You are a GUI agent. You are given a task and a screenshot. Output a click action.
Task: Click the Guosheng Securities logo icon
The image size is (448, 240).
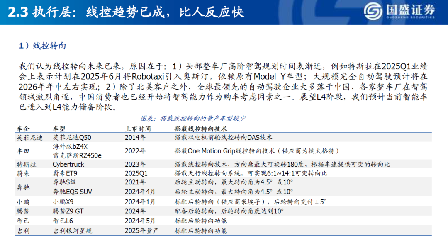point(373,11)
